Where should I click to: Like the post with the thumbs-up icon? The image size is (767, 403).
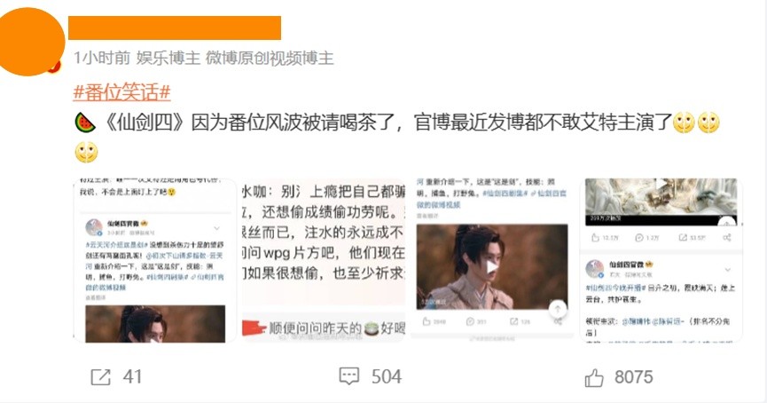tap(594, 377)
